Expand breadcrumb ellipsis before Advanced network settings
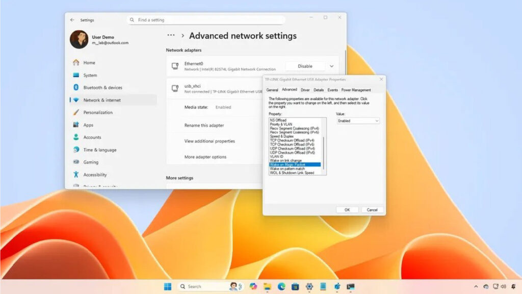 coord(171,36)
